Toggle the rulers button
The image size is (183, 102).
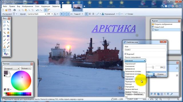coord(49,10)
